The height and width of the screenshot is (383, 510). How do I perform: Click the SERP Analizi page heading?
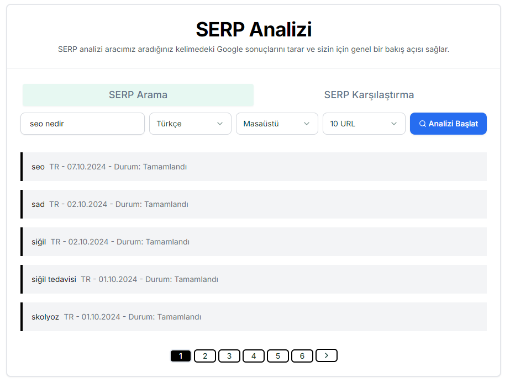(254, 29)
